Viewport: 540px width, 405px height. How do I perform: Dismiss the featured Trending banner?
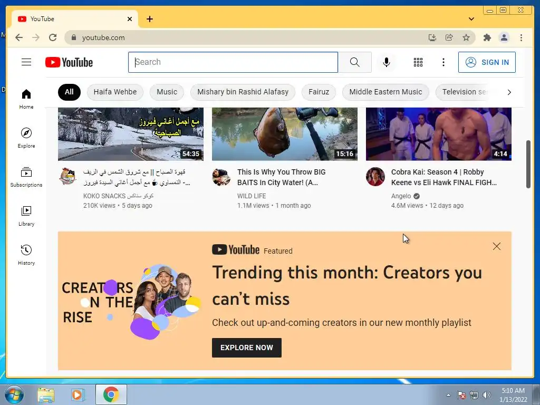[497, 246]
